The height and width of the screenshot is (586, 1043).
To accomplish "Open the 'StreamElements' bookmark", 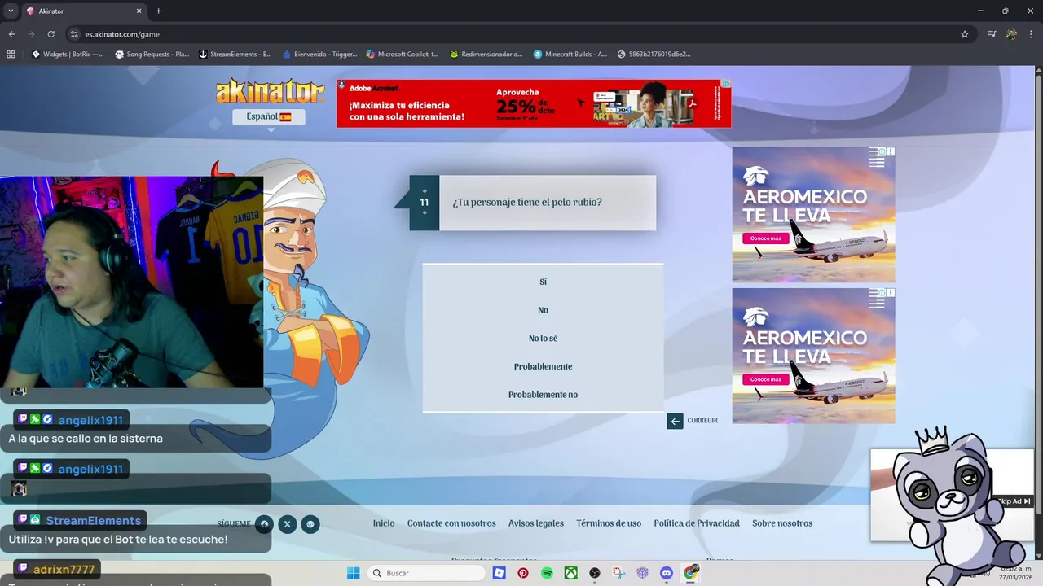I will pos(235,55).
